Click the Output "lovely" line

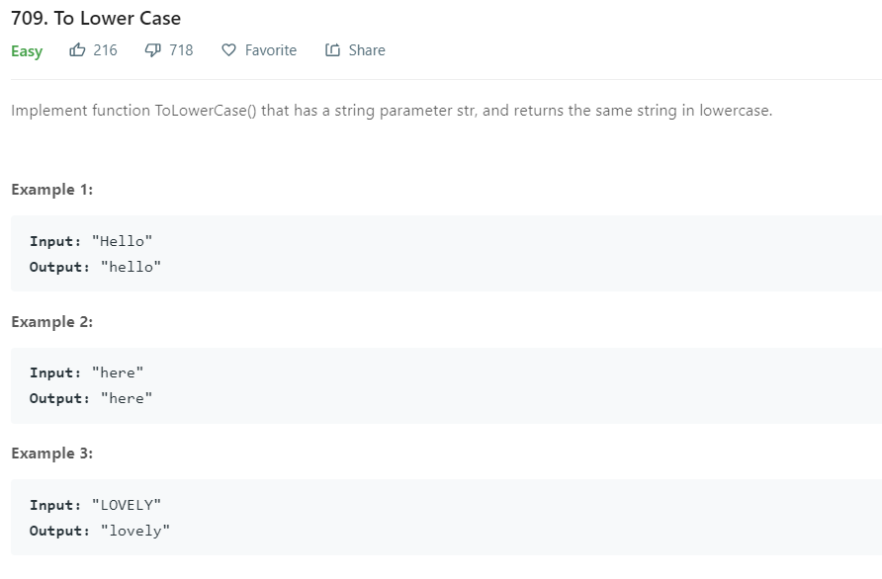point(100,531)
